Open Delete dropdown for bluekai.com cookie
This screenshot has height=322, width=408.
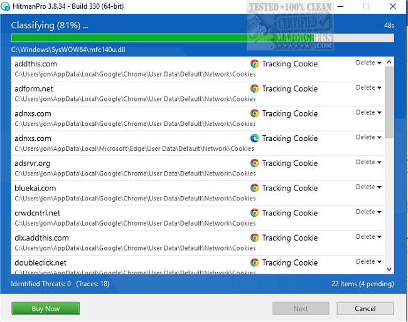click(368, 187)
